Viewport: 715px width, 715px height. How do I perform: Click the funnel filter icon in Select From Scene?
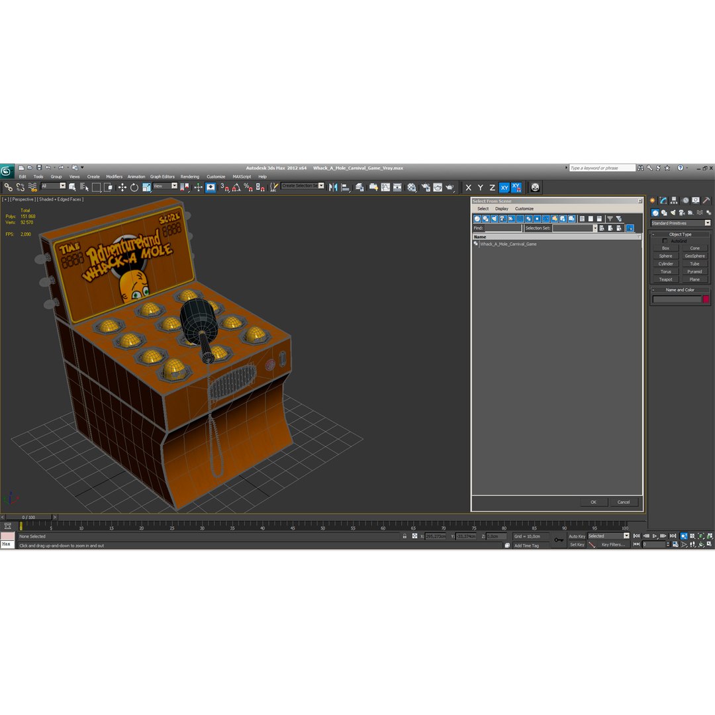610,218
